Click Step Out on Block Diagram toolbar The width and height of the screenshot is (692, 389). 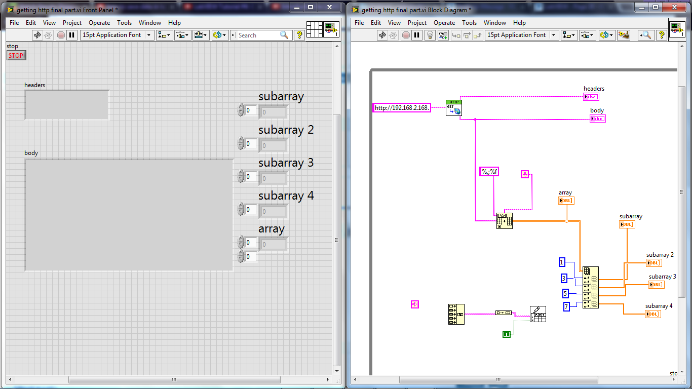tap(477, 35)
